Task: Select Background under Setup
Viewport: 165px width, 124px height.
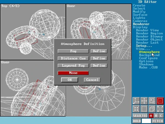Action: (149, 55)
